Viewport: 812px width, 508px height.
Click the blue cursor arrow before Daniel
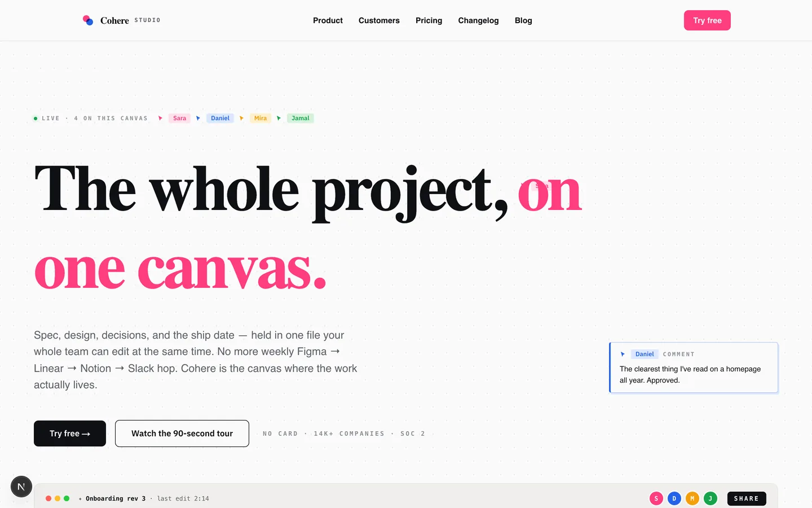pos(198,118)
